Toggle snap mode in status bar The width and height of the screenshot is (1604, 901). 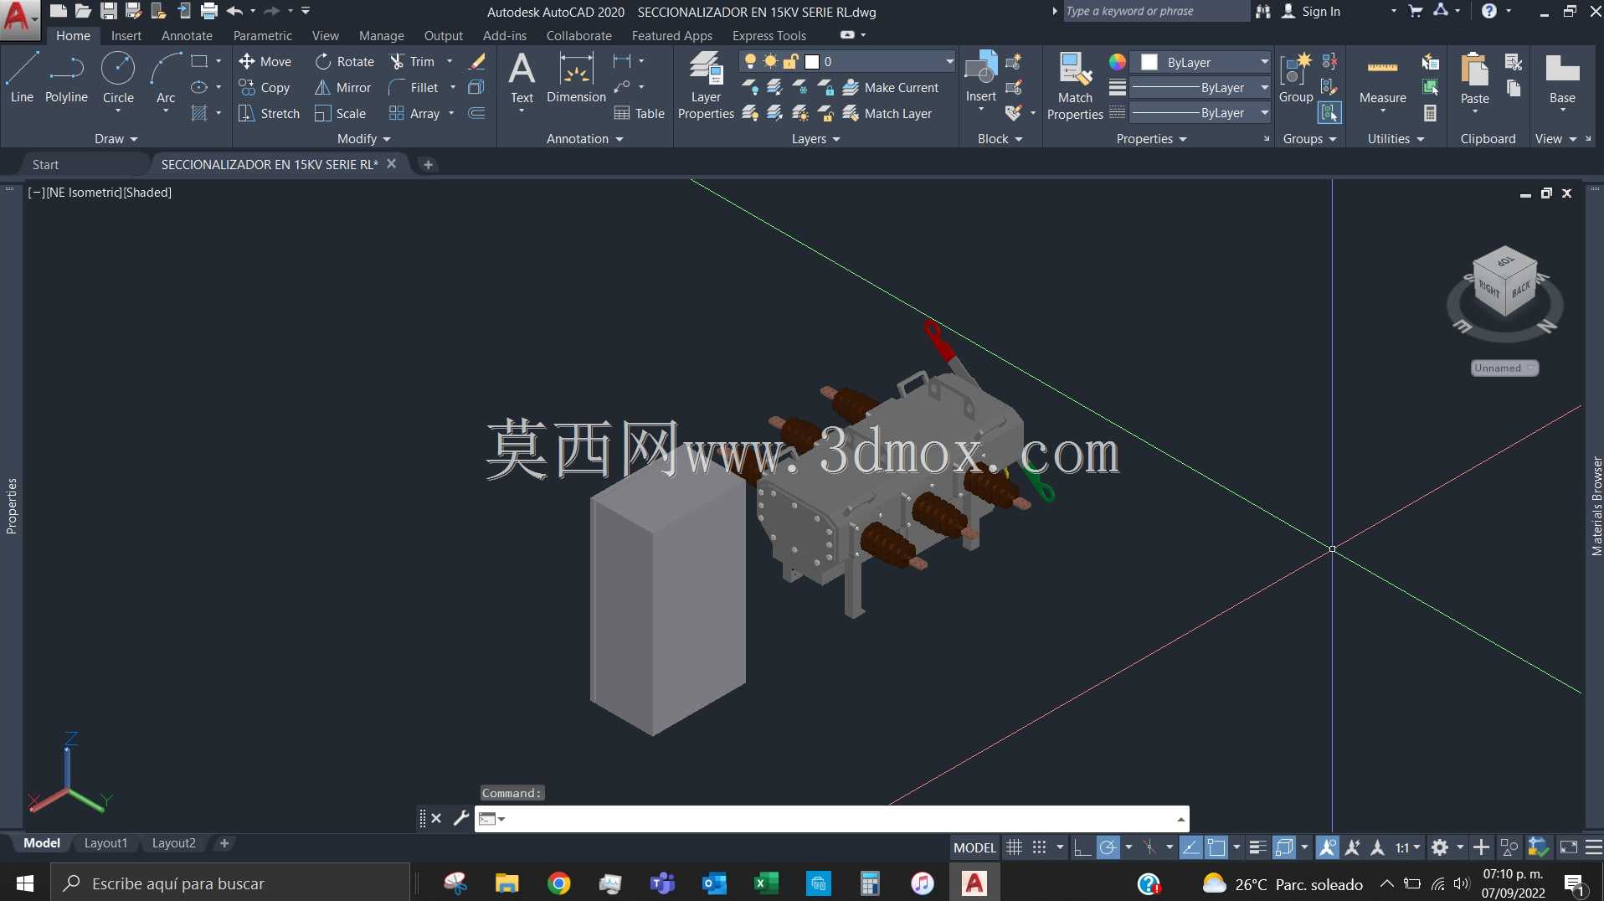(1039, 847)
